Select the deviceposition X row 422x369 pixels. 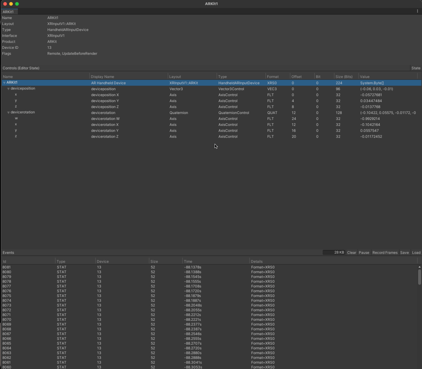point(211,95)
